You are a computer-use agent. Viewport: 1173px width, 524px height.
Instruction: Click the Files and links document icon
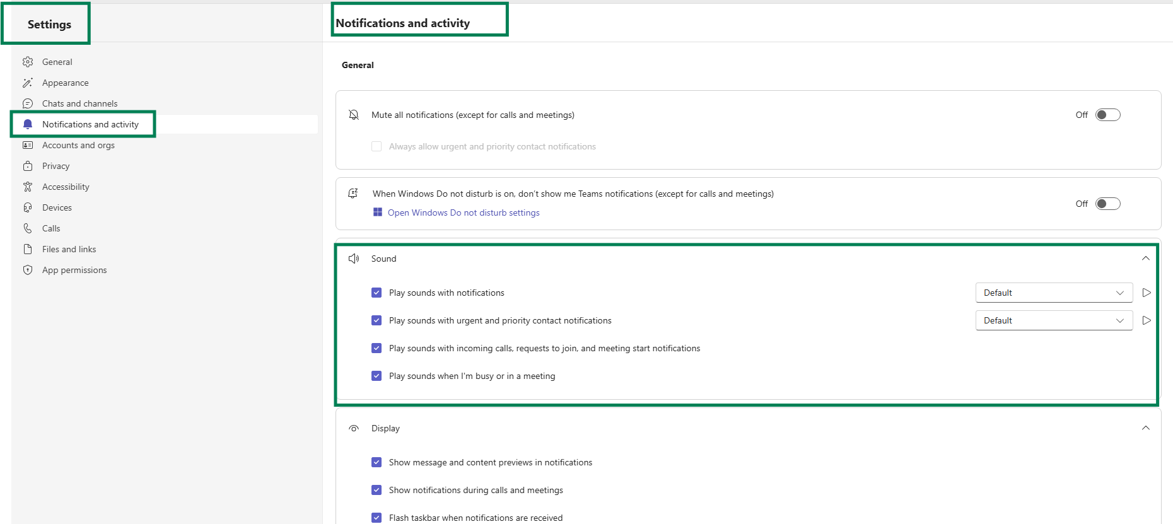[28, 249]
